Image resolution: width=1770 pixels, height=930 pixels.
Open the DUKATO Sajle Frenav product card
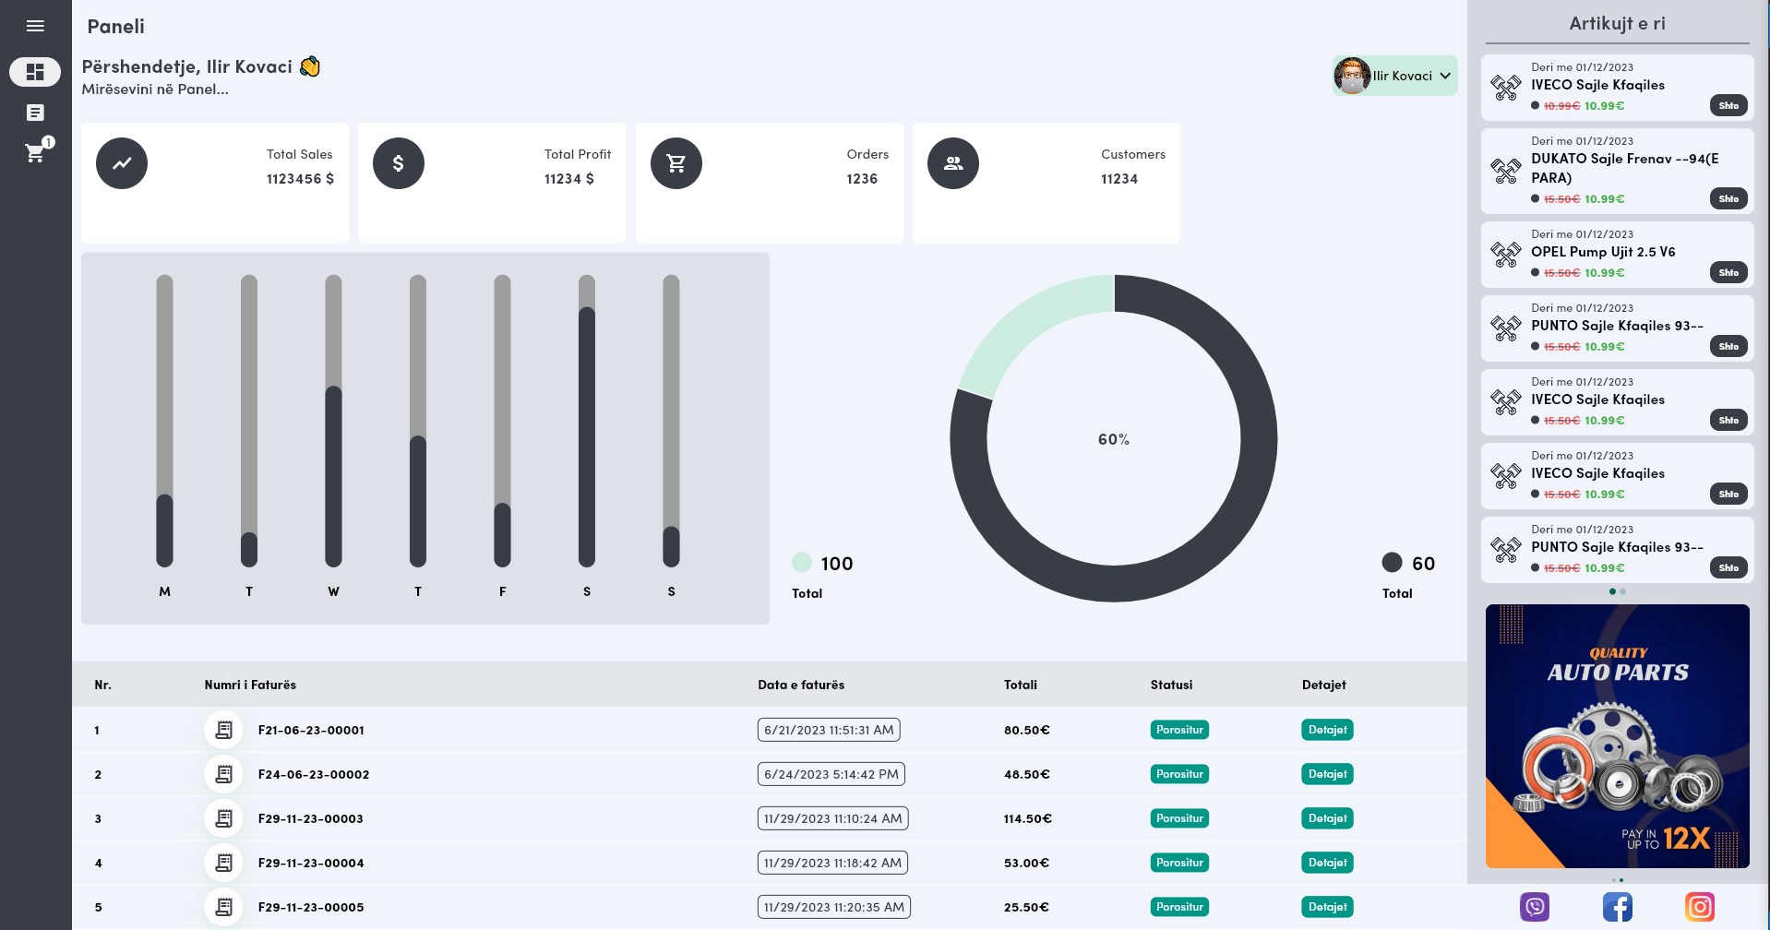[x=1617, y=171]
